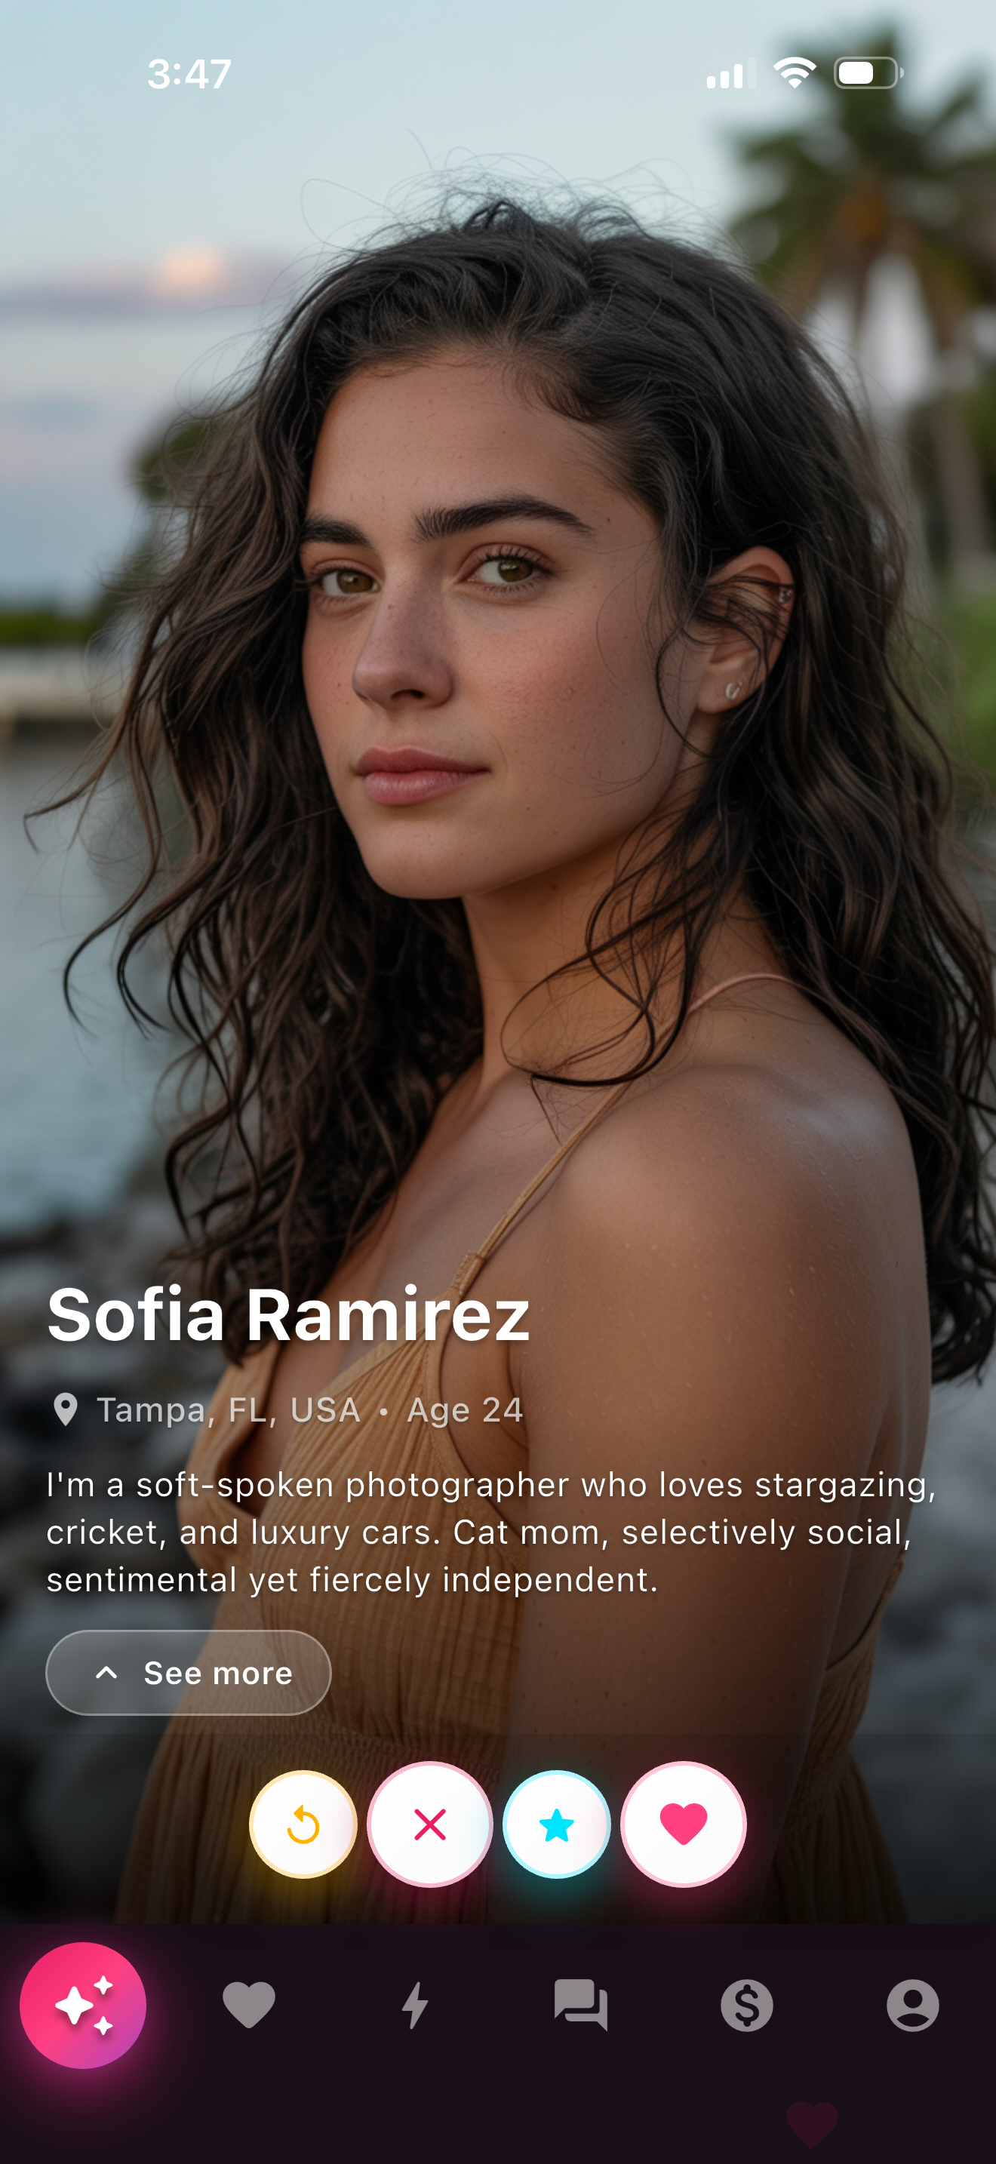Open the sparkles discover tab
The width and height of the screenshot is (996, 2164).
[83, 2006]
